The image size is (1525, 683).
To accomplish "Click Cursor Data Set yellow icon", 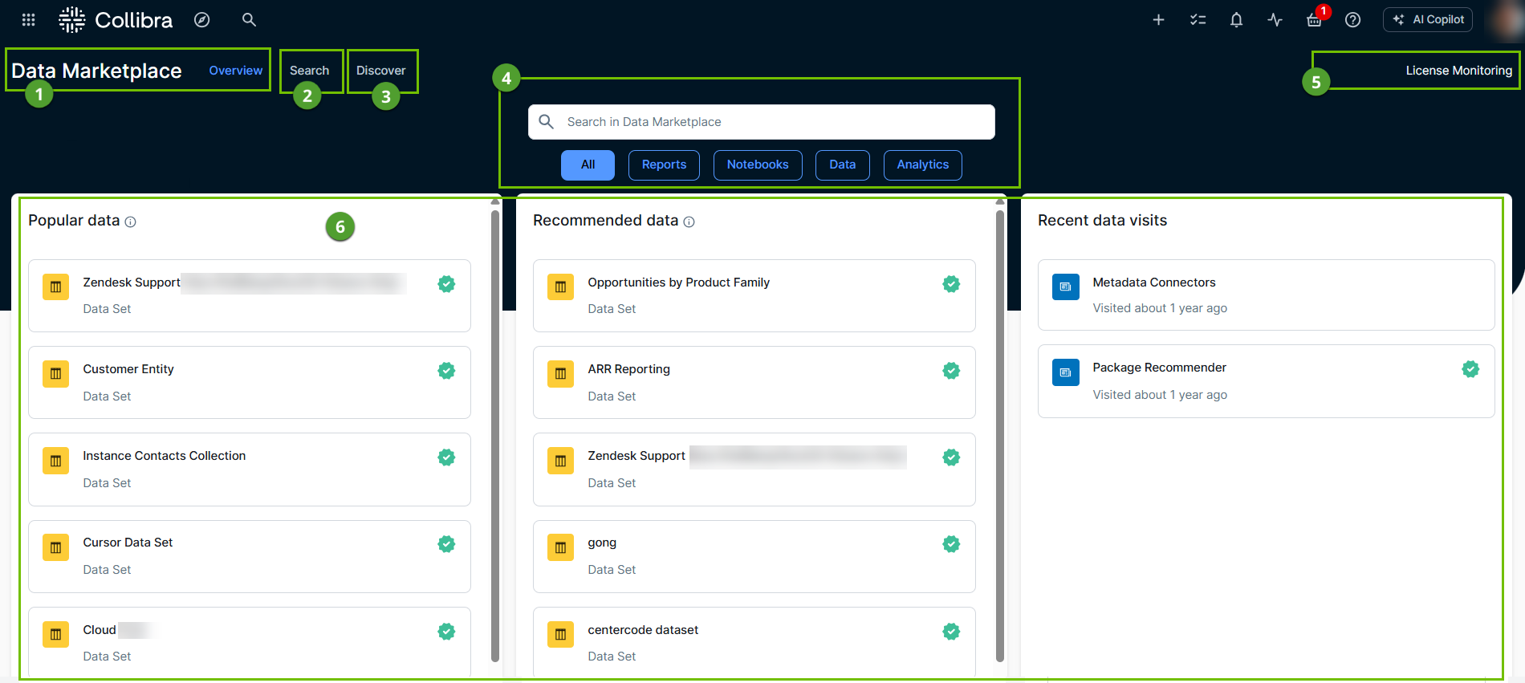I will point(55,547).
